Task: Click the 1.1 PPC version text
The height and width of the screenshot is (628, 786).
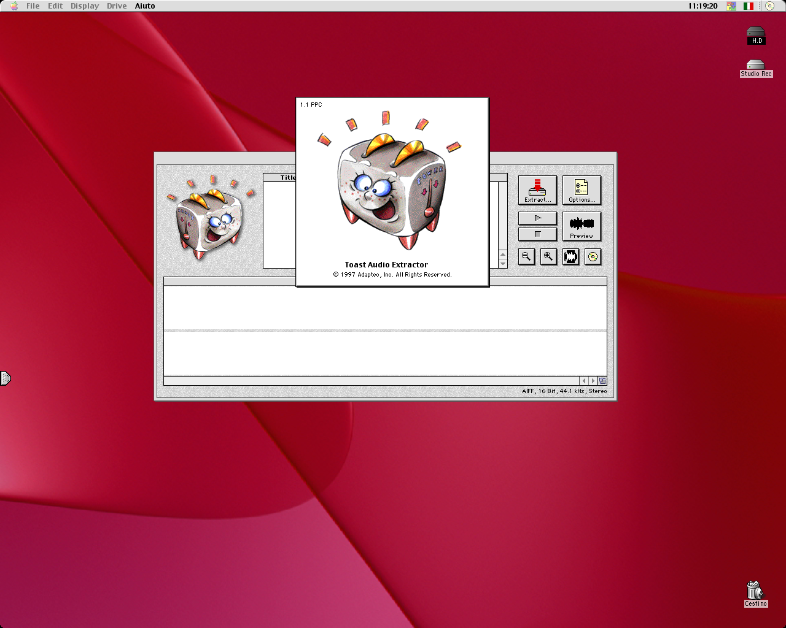Action: coord(311,105)
